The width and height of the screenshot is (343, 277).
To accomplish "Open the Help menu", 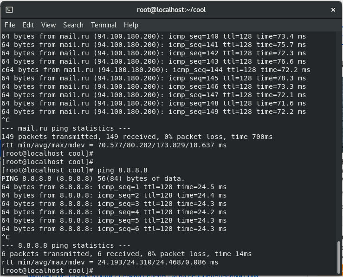I will 131,25.
